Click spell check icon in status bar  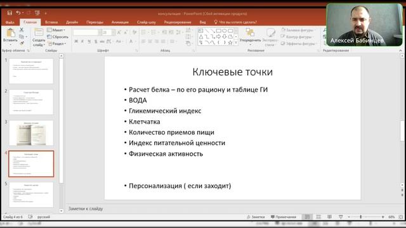[30, 217]
